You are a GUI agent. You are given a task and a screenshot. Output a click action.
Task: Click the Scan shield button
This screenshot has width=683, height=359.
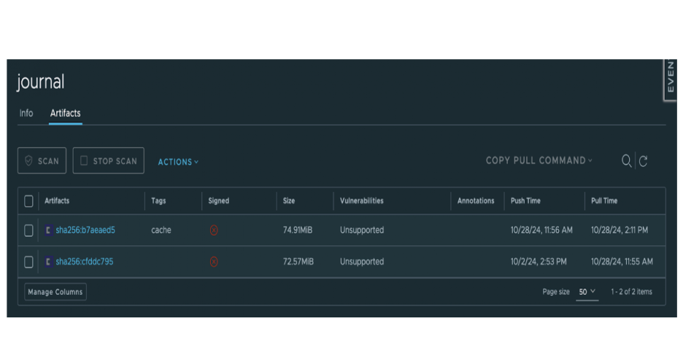pos(42,161)
